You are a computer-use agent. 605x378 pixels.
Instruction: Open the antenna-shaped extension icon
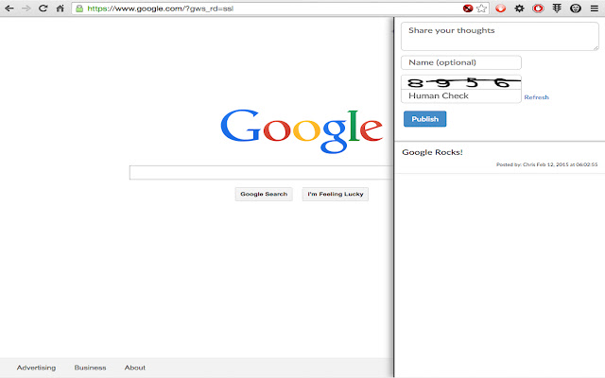557,9
